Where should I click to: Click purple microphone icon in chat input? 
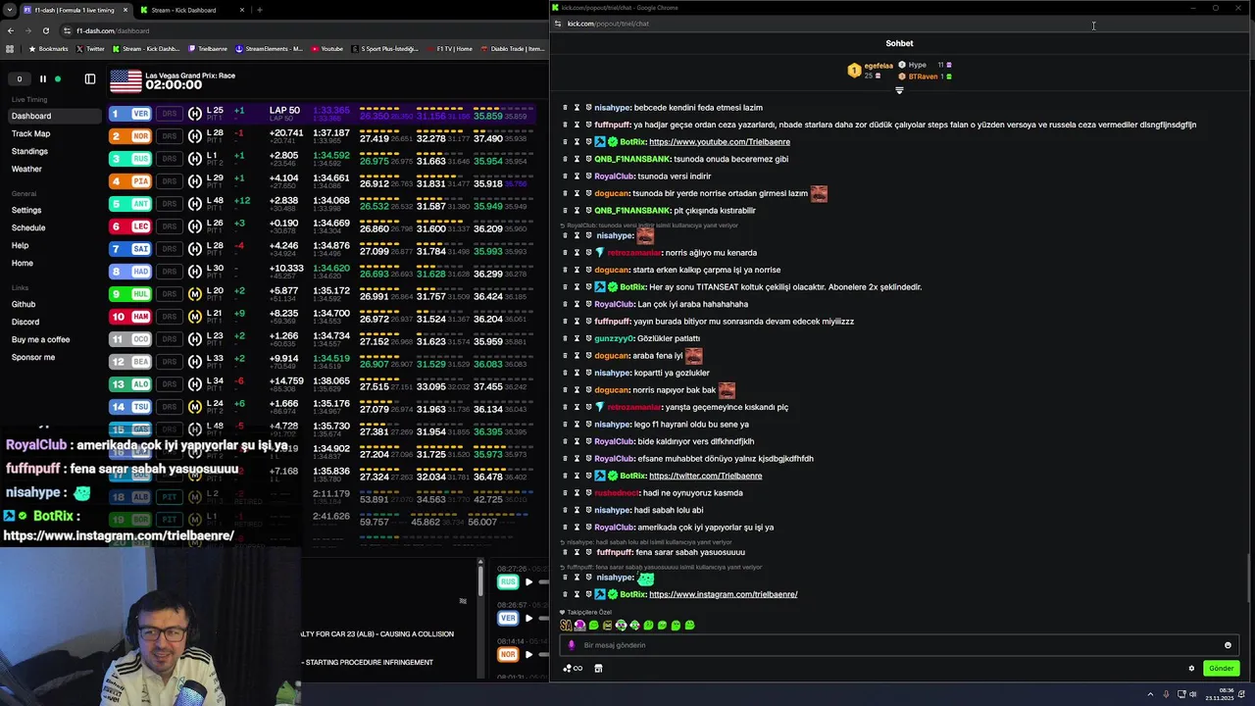click(572, 645)
